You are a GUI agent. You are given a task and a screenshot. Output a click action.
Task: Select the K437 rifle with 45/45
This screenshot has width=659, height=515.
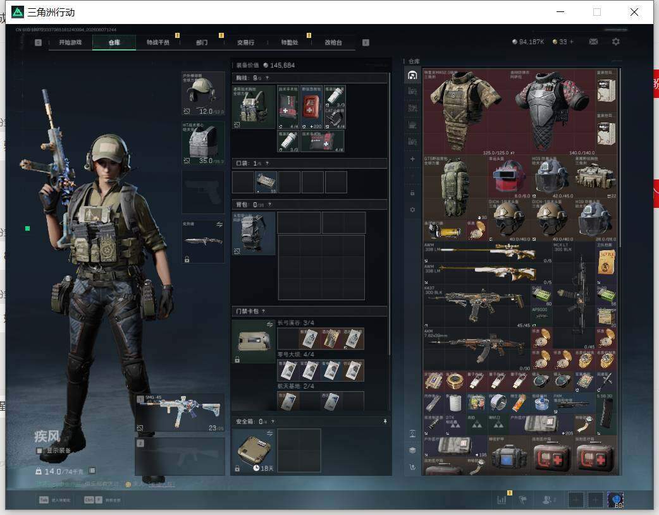click(x=477, y=306)
